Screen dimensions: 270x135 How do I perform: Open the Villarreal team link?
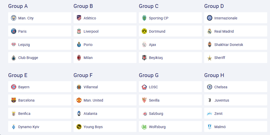point(105,87)
